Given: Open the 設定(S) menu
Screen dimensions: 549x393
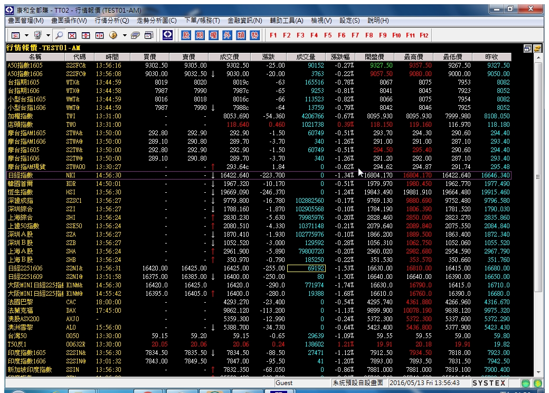Looking at the screenshot, I should click(349, 21).
